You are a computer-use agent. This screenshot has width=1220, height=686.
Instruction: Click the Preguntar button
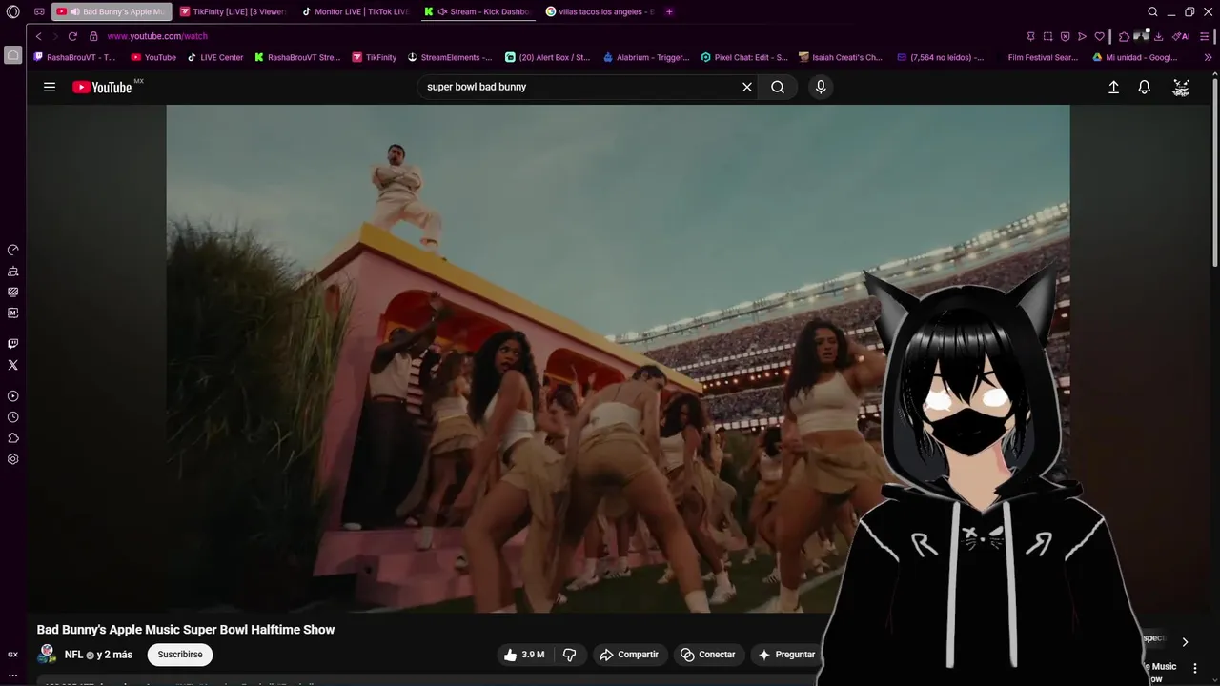pos(786,655)
